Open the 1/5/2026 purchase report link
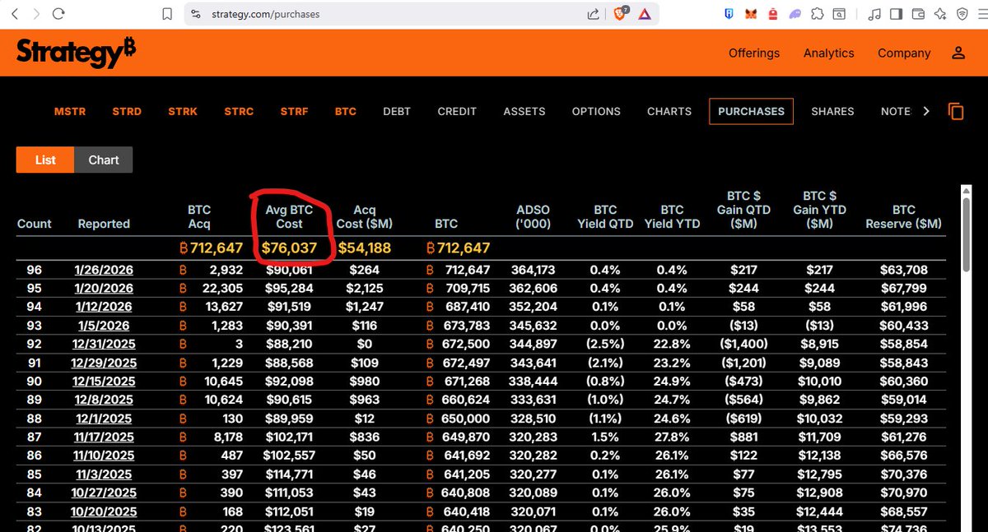The image size is (988, 532). click(104, 326)
